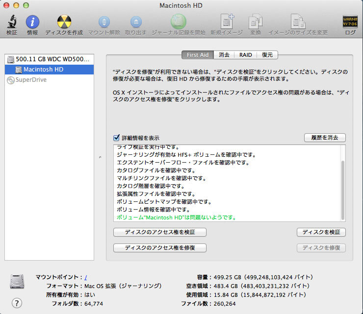Viewport: 363px width, 314px height.
Task: Click the 空き領域 483.4 GB value
Action: click(x=261, y=286)
